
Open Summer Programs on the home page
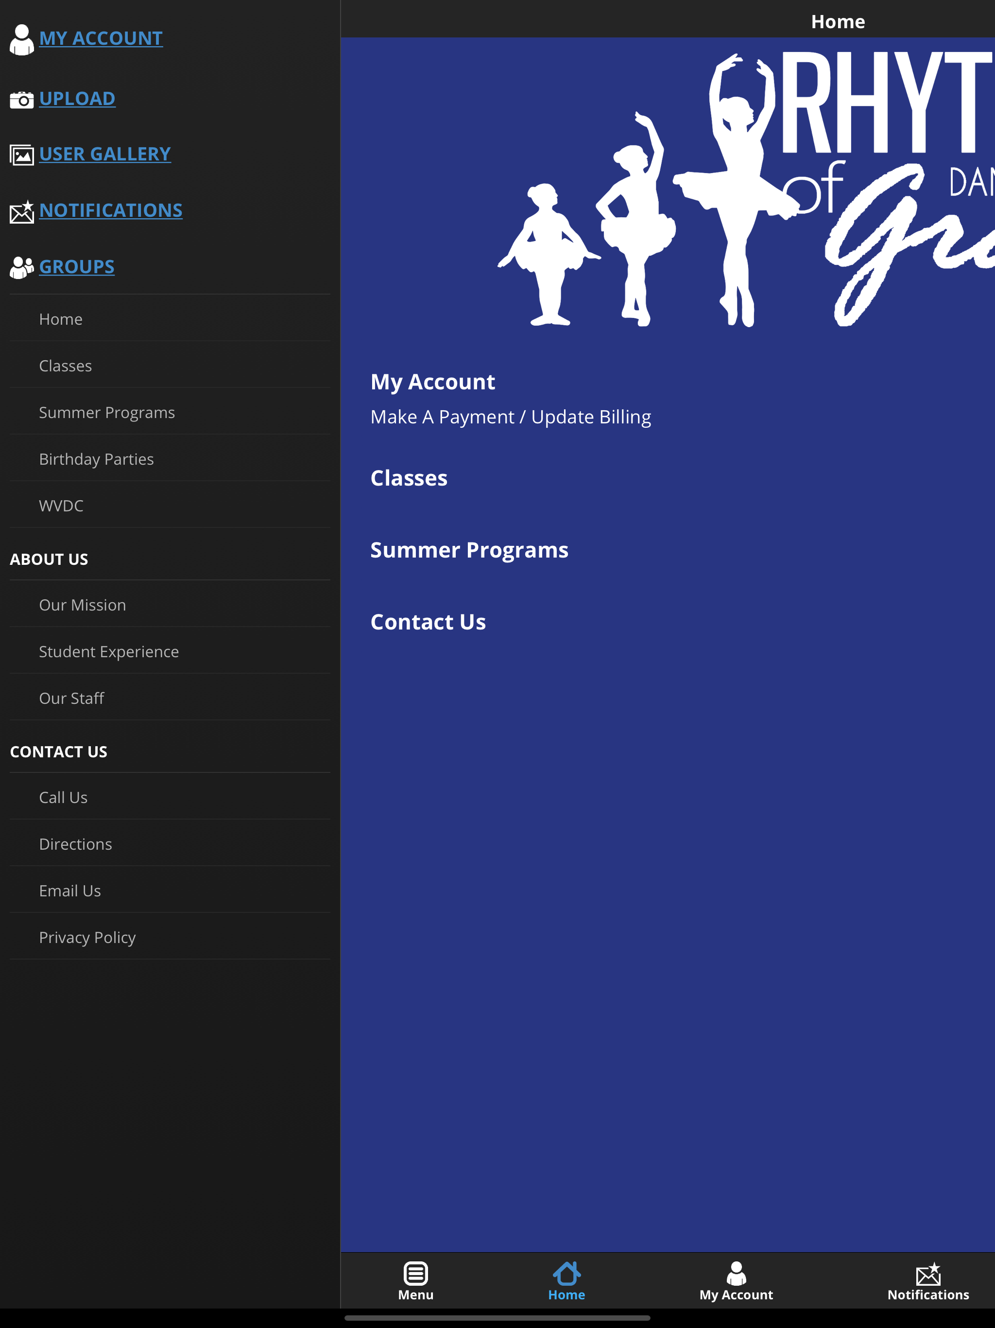tap(469, 551)
